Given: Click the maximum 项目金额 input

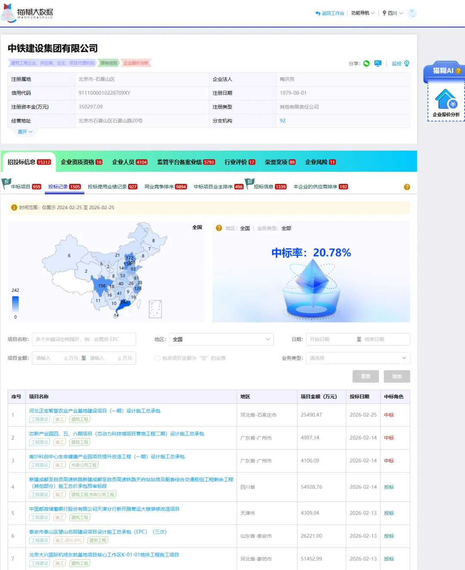Looking at the screenshot, I should 103,358.
